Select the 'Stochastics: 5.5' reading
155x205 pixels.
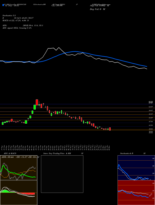9,16
